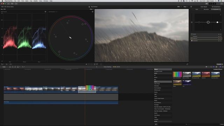The height and width of the screenshot is (126, 224).
Task: Open the waveform scope settings icon
Action: click(x=45, y=12)
